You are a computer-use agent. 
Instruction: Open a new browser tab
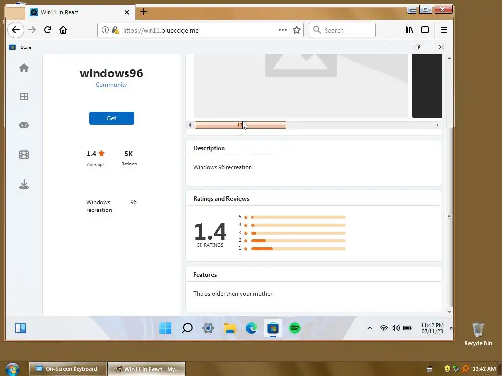(x=144, y=12)
